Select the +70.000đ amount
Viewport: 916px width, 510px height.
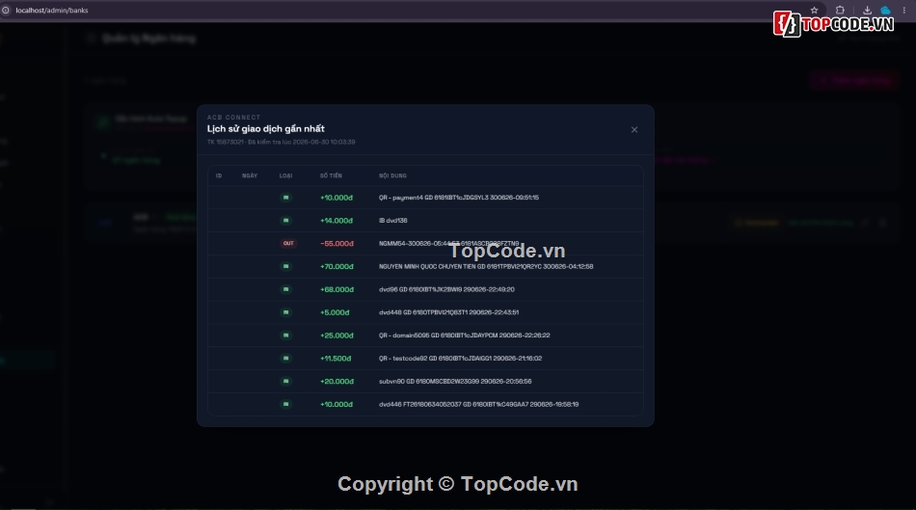(x=337, y=266)
